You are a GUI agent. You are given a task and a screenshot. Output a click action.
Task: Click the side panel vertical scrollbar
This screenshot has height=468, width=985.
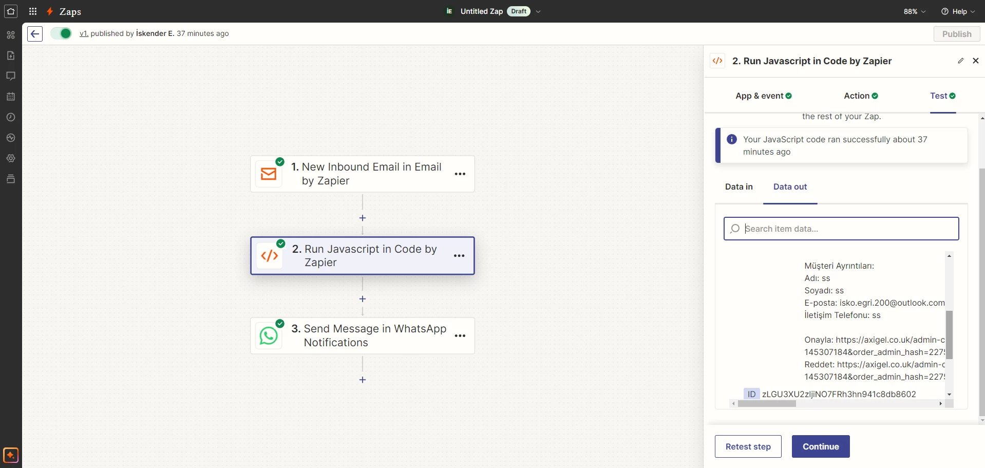pyautogui.click(x=982, y=293)
